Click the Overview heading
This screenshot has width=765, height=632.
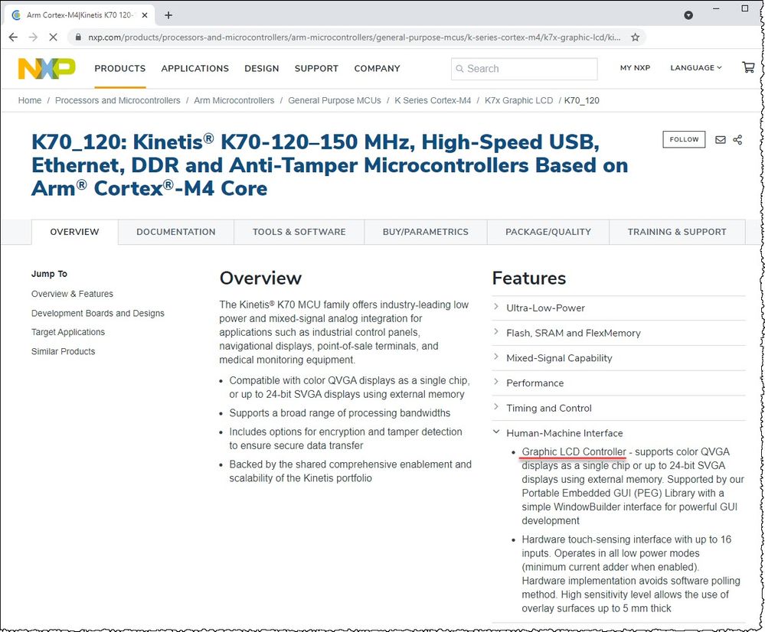[260, 278]
